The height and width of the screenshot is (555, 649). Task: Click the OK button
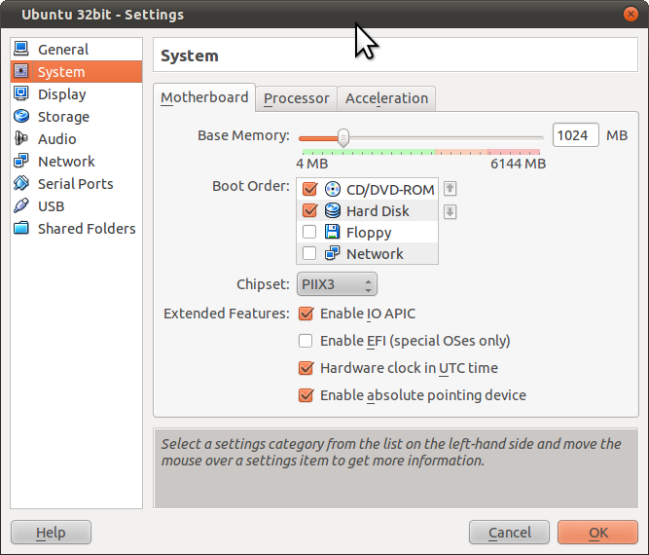[597, 533]
